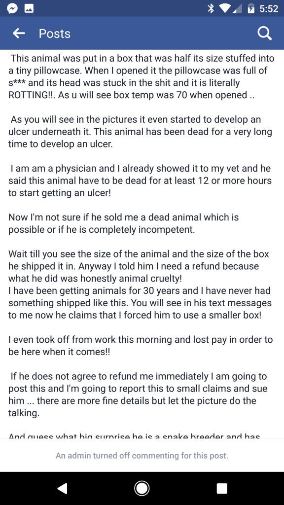The height and width of the screenshot is (505, 284).
Task: Tap the 'If he does not agree' paragraph
Action: [138, 394]
